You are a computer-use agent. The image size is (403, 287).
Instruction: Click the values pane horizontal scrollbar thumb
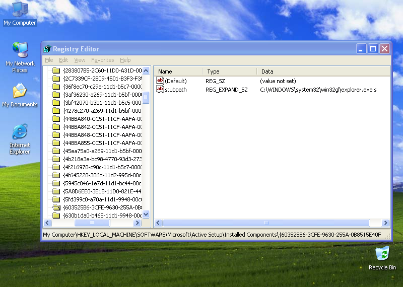pos(266,223)
